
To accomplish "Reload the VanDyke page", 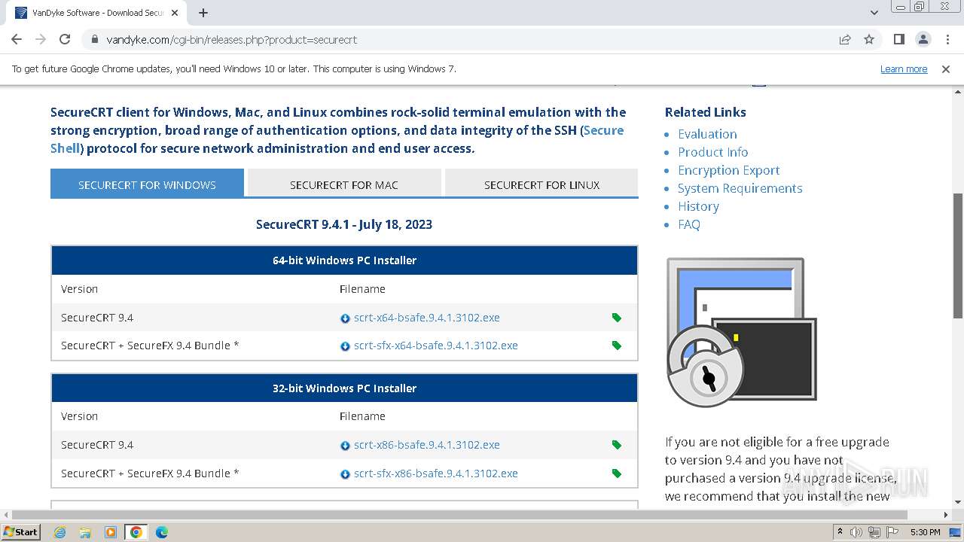I will coord(65,39).
